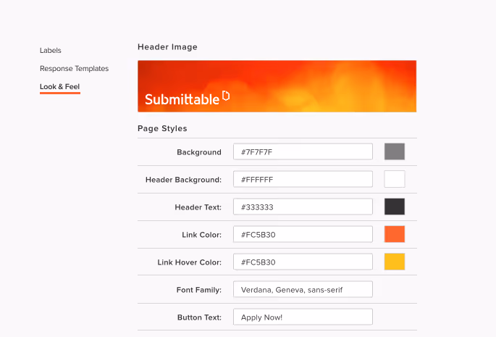
Task: Click the Font Family input field
Action: click(303, 289)
